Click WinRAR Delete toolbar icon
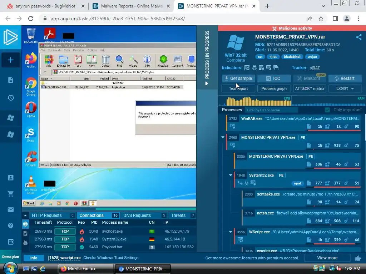Viewport: 366px width, 274px height. [105, 61]
